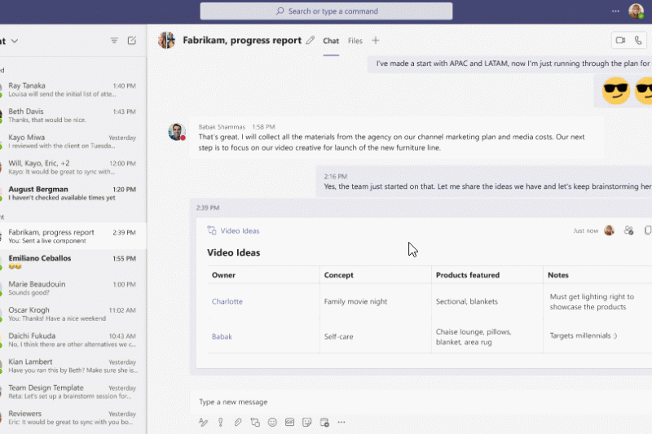Click the Fabrikam group avatar in header
The height and width of the screenshot is (434, 652).
point(167,40)
